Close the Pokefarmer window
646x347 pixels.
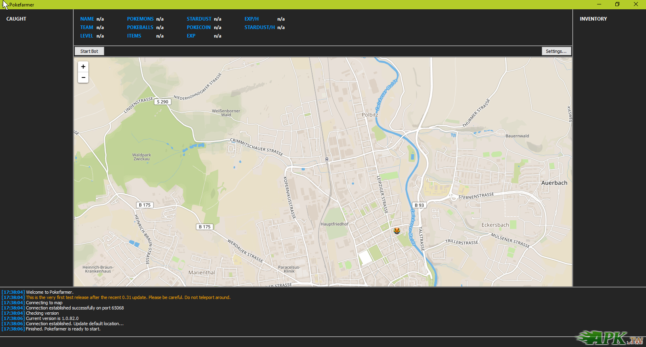[636, 4]
